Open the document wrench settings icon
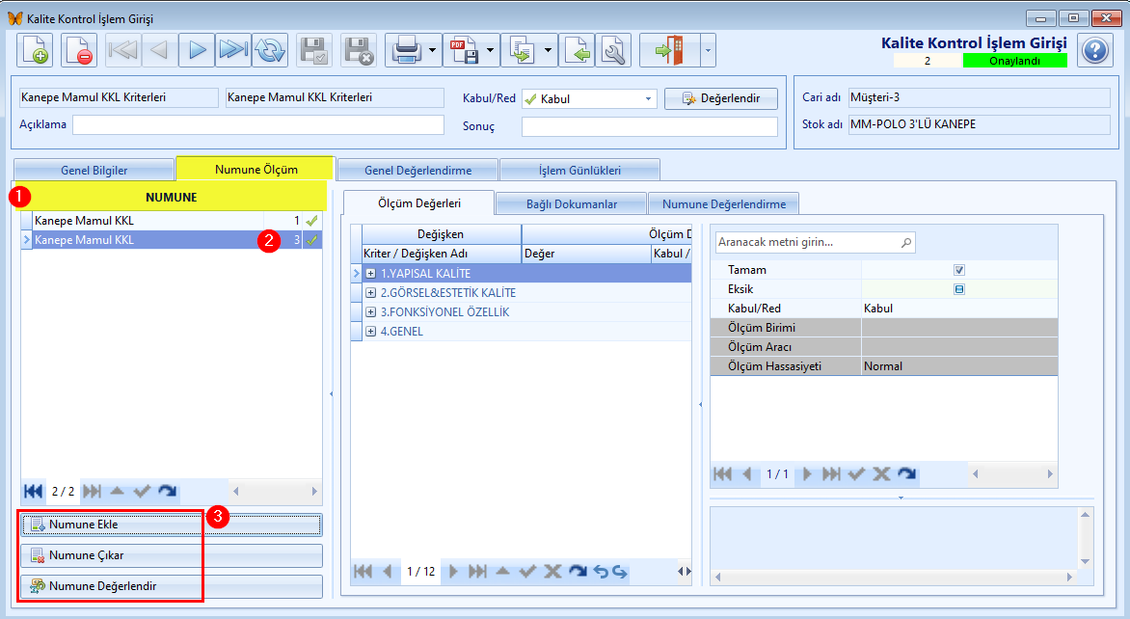 coord(613,50)
